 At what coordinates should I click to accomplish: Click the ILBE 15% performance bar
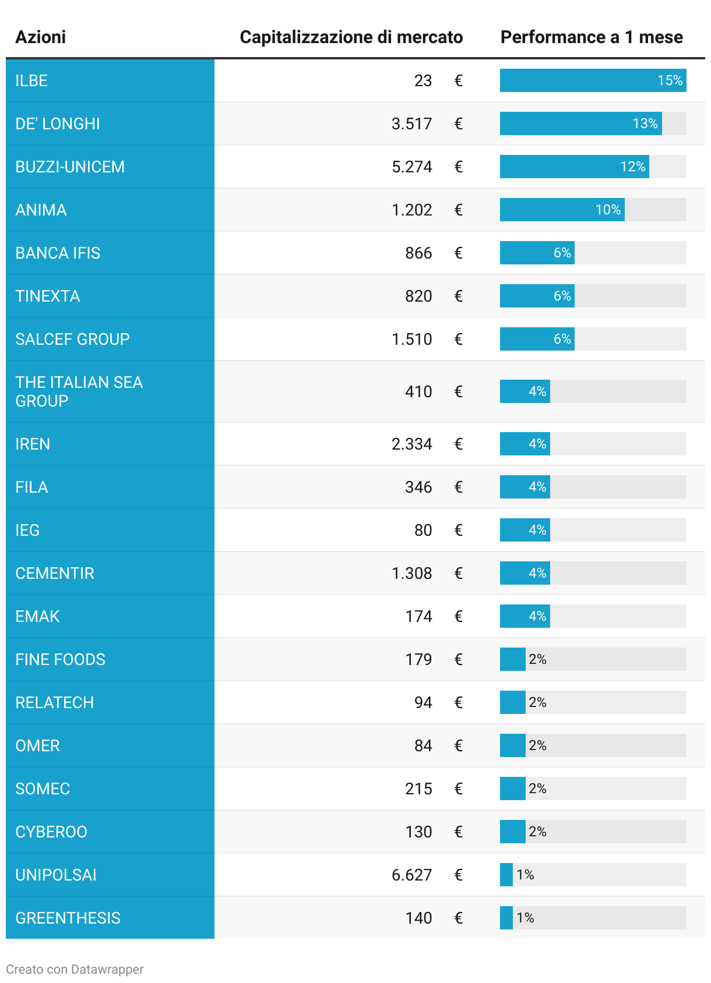tap(593, 80)
